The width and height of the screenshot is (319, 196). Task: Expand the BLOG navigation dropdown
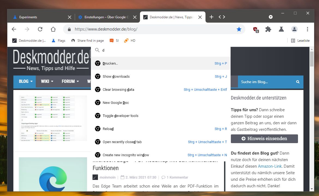pos(25,81)
